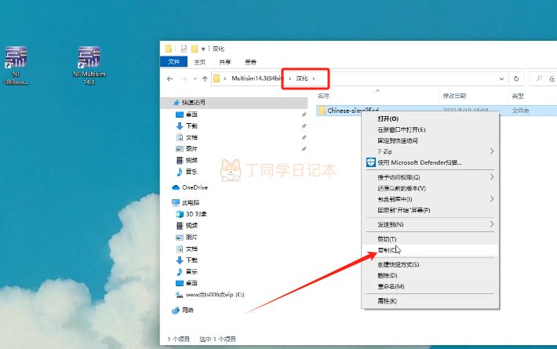The height and width of the screenshot is (349, 557).
Task: Click the search box field
Action: pyautogui.click(x=544, y=78)
